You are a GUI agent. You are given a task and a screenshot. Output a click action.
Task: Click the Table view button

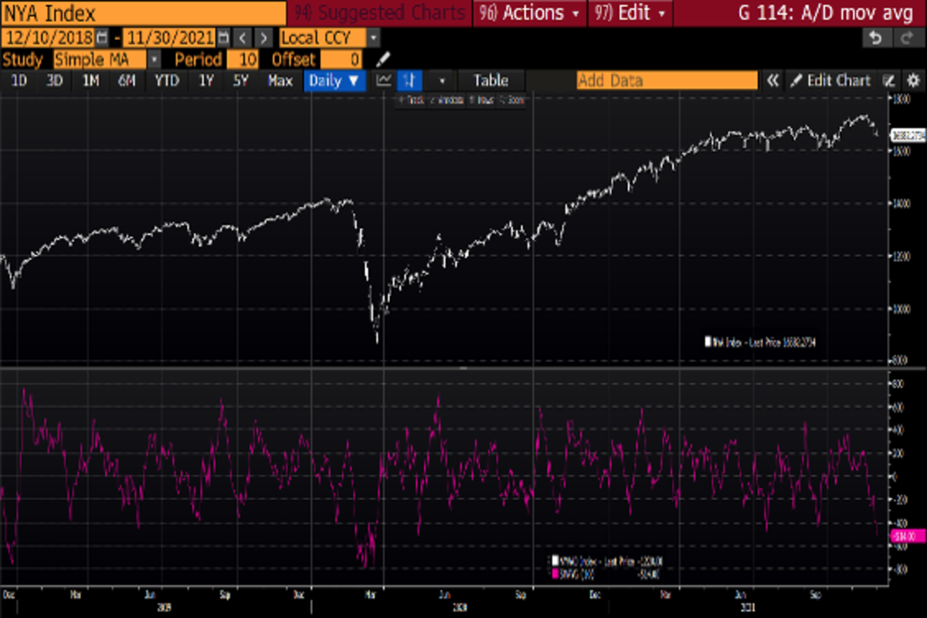(x=491, y=80)
